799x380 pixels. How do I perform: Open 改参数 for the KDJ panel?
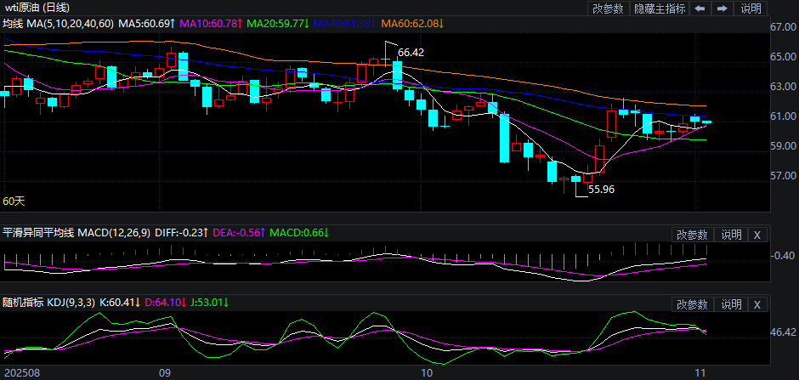(x=692, y=303)
